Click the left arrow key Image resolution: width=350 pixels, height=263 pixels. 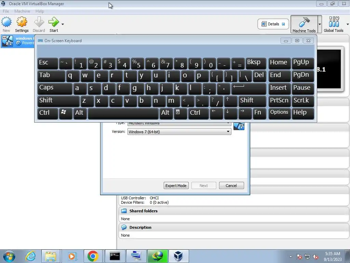(x=216, y=114)
